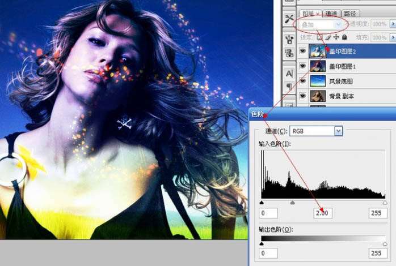Select the output white level slider
The image size is (396, 266).
[385, 243]
